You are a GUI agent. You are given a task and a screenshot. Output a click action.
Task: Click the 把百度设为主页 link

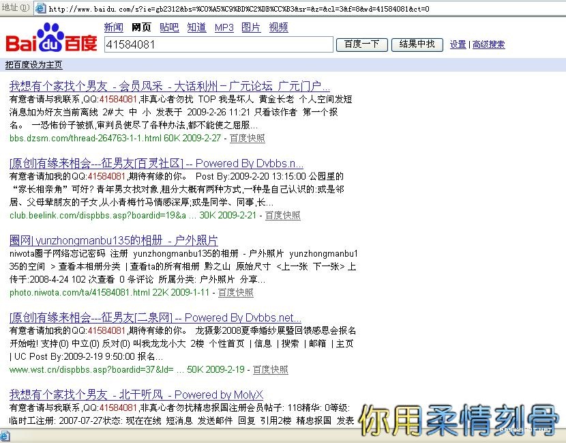(x=33, y=65)
